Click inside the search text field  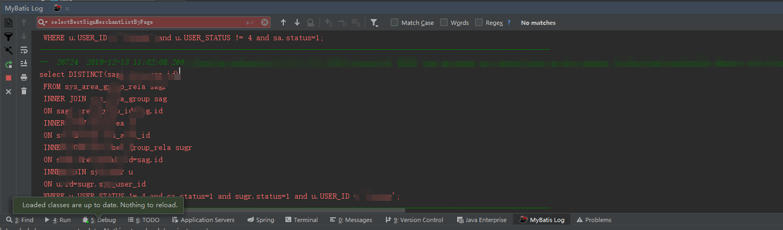click(x=144, y=22)
